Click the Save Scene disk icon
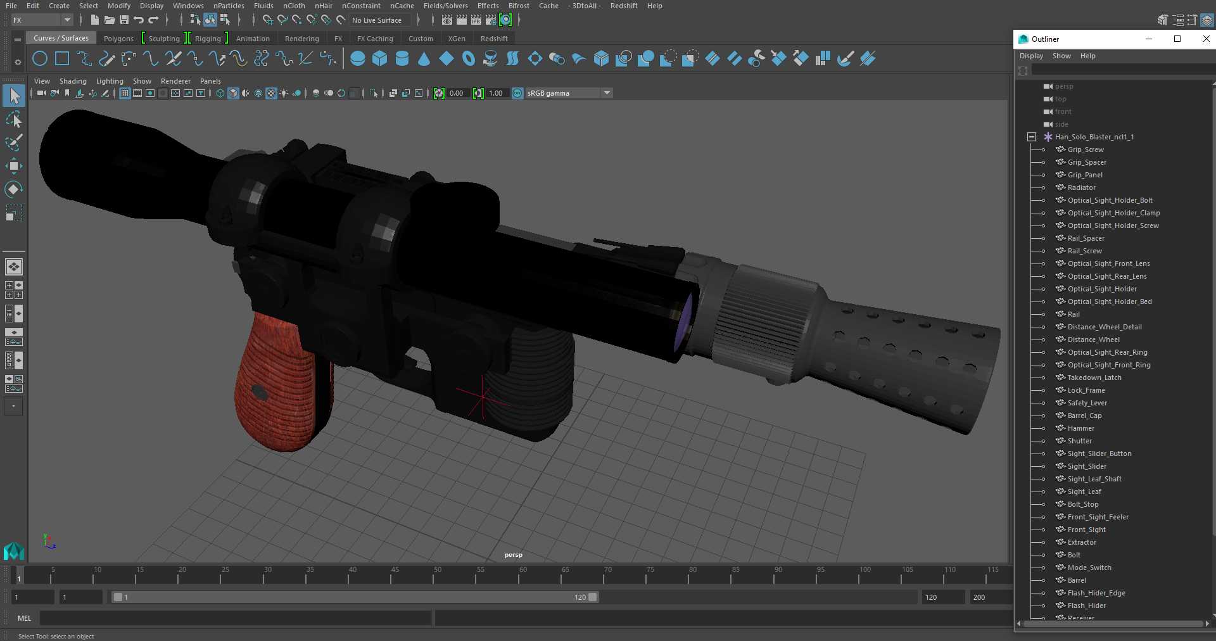This screenshot has width=1216, height=641. pos(124,20)
